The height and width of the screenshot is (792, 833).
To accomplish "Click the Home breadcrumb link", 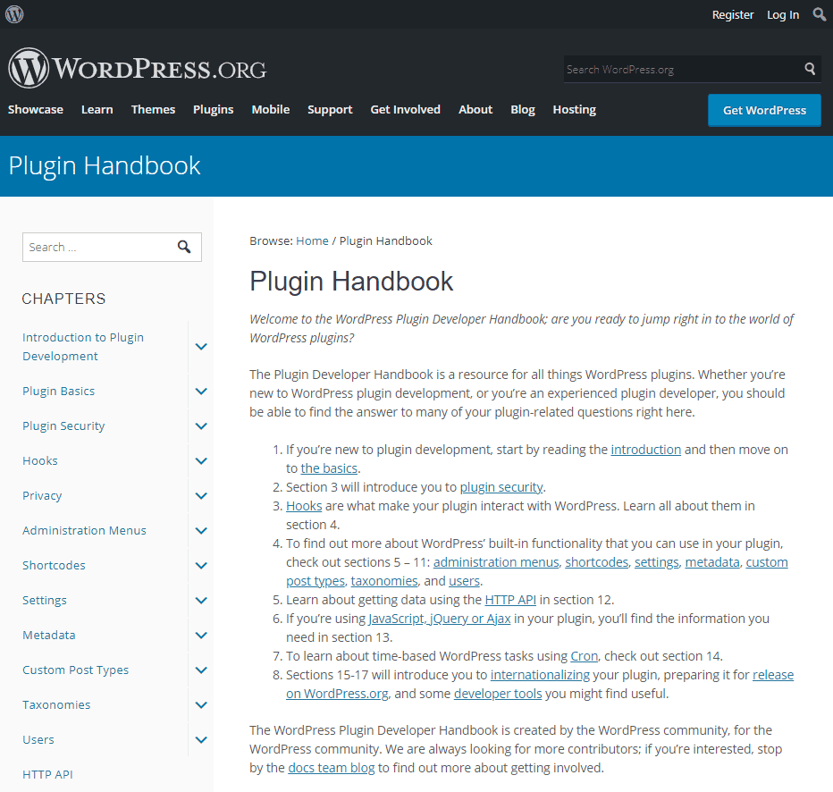I will pyautogui.click(x=312, y=241).
